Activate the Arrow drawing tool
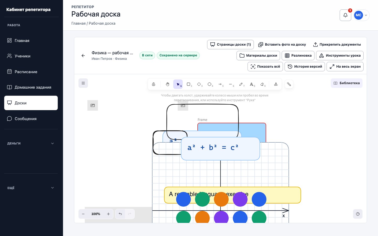 tap(220, 84)
